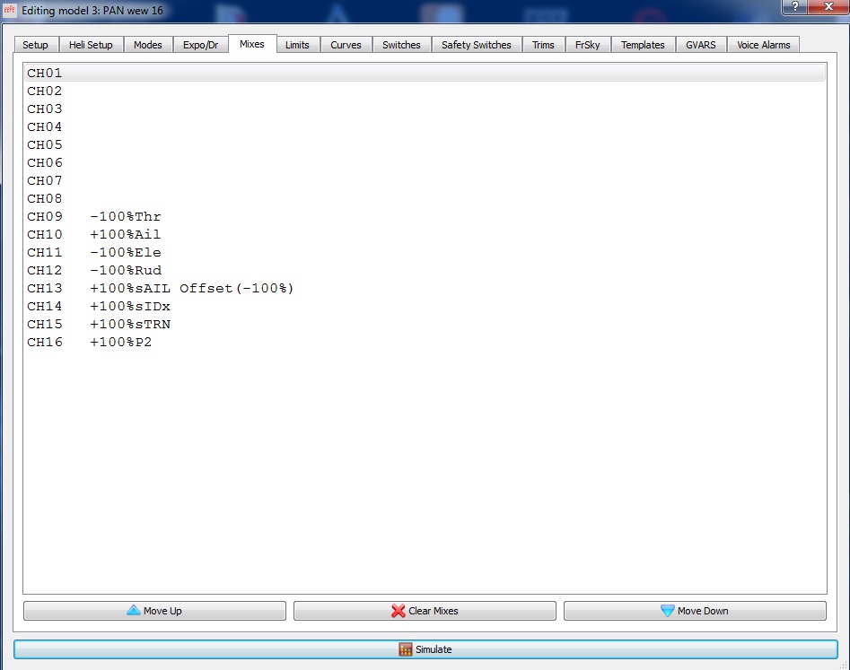Screen dimensions: 850x670
Task: Open the FrSky telemetry tab
Action: [590, 45]
